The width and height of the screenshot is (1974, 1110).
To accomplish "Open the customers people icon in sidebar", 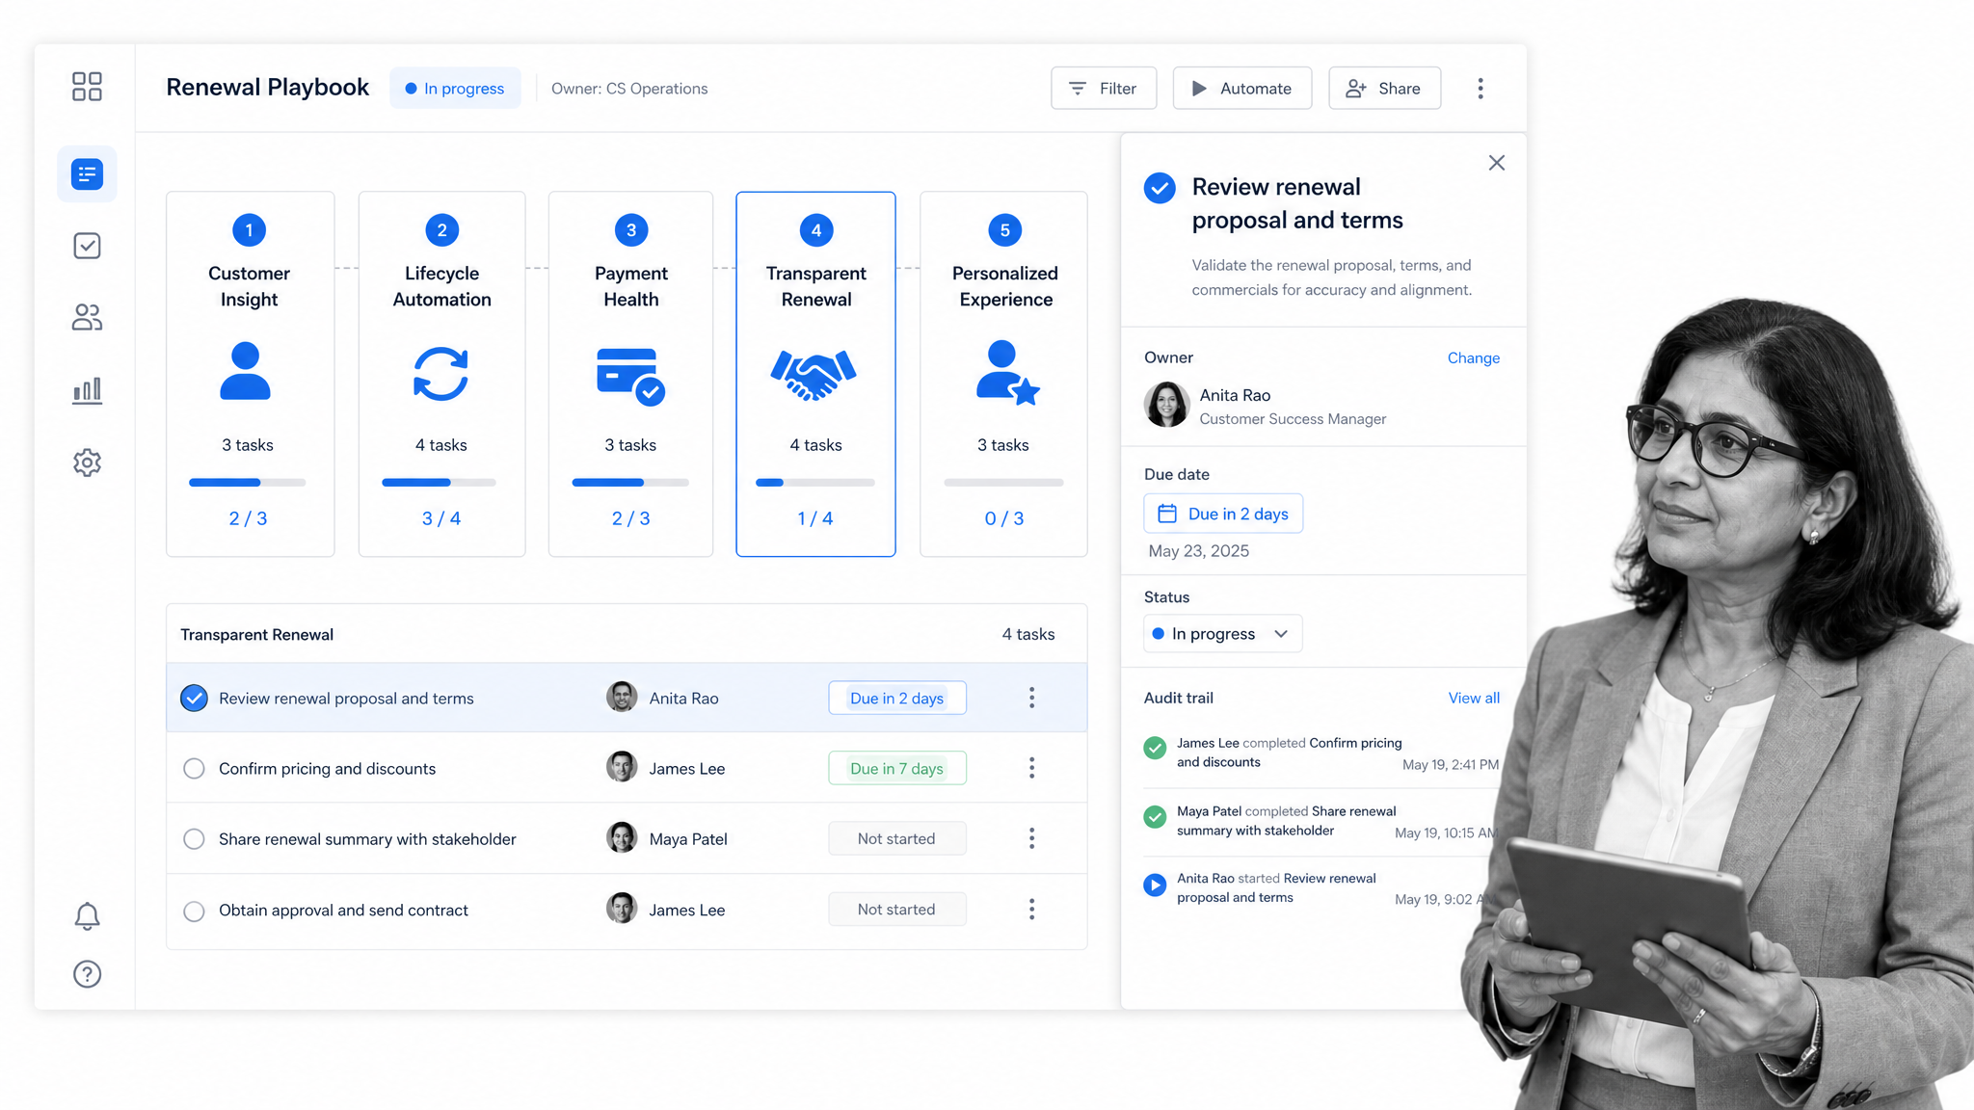I will 87,317.
